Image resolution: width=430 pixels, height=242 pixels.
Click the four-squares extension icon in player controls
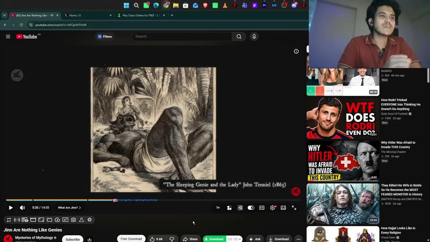click(229, 208)
